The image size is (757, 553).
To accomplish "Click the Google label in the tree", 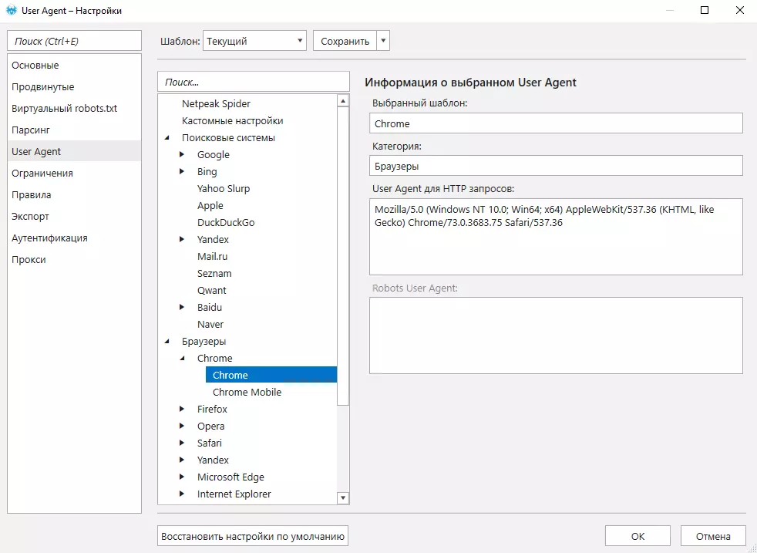I will coord(214,154).
